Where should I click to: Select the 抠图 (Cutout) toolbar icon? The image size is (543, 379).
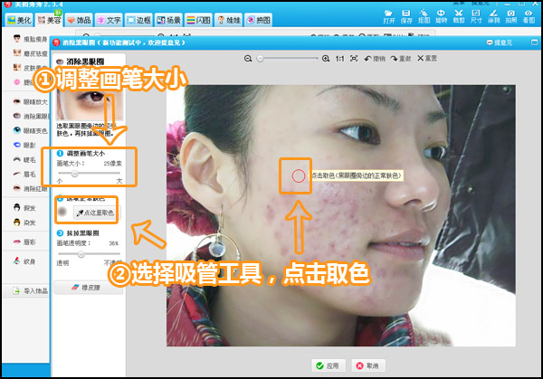coord(424,16)
